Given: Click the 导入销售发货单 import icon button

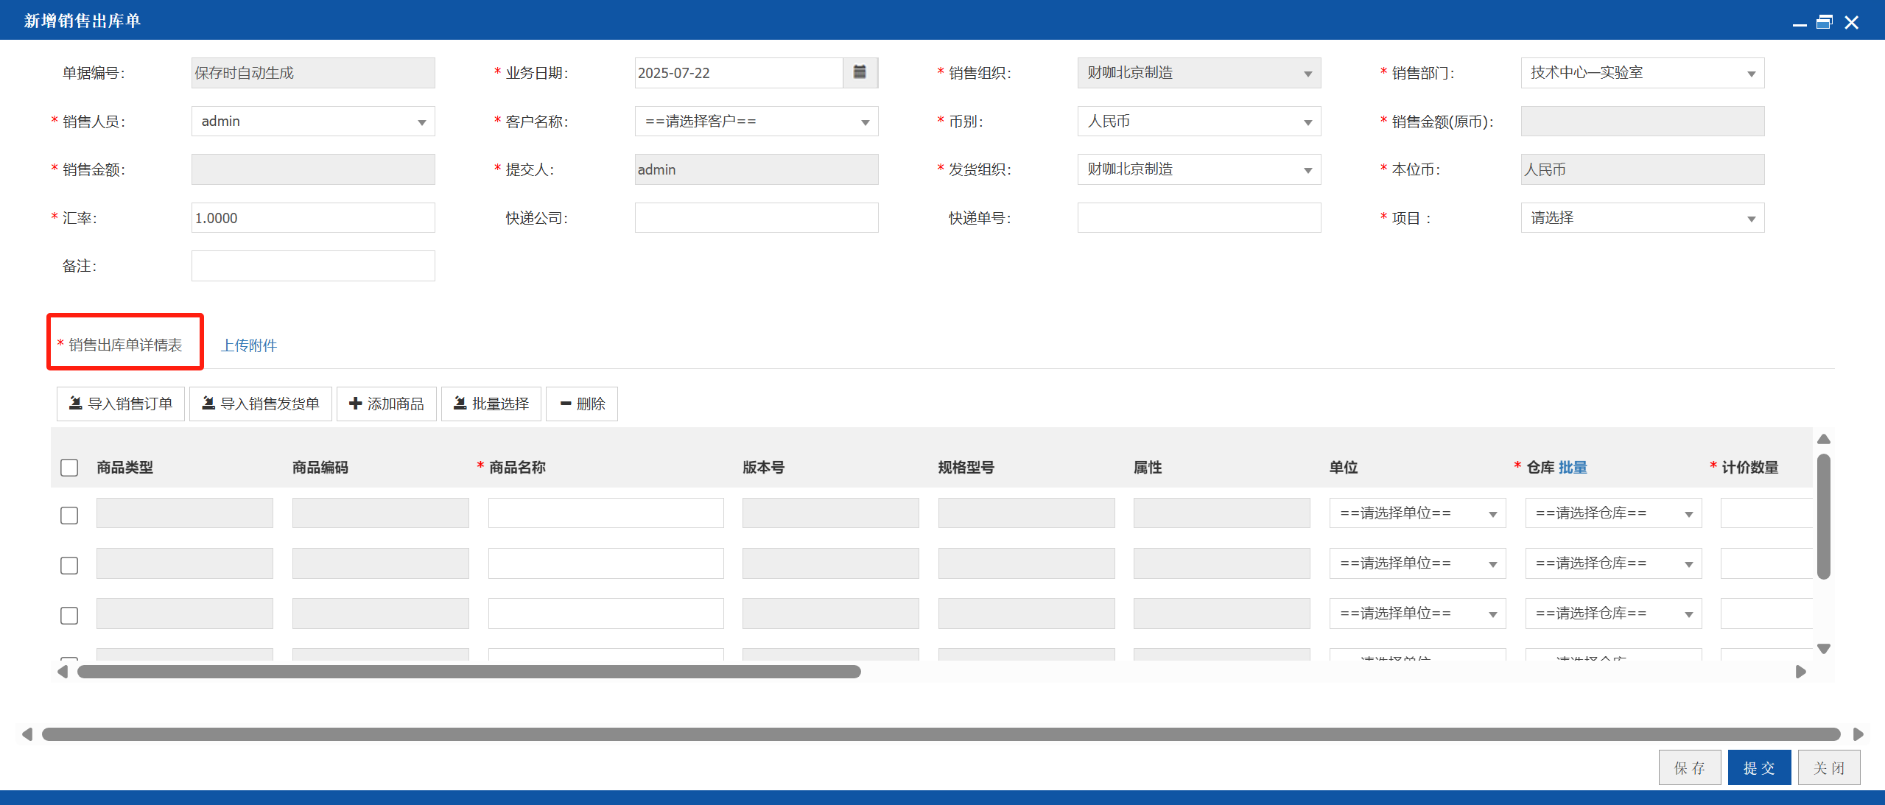Looking at the screenshot, I should click(x=261, y=404).
